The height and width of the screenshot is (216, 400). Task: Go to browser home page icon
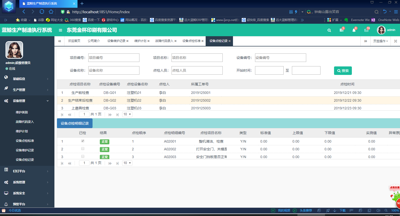pos(51,12)
